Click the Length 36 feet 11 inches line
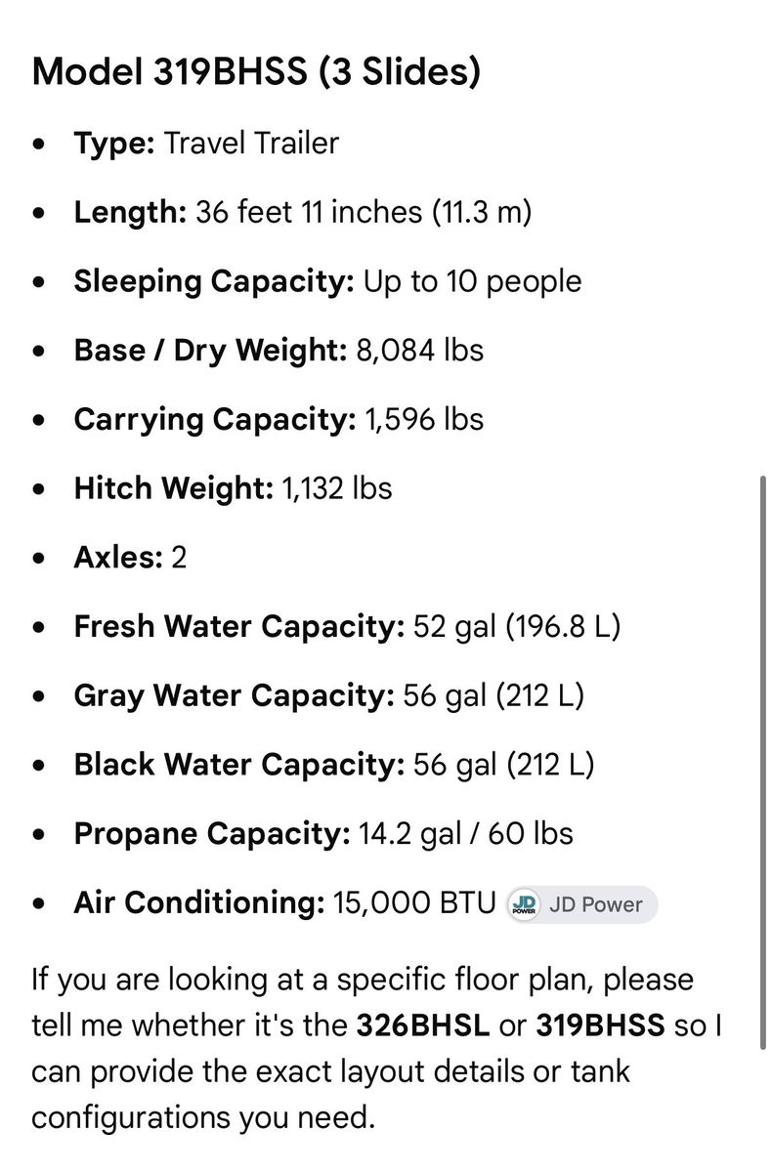Viewport: 772px width, 1172px height. tap(303, 213)
